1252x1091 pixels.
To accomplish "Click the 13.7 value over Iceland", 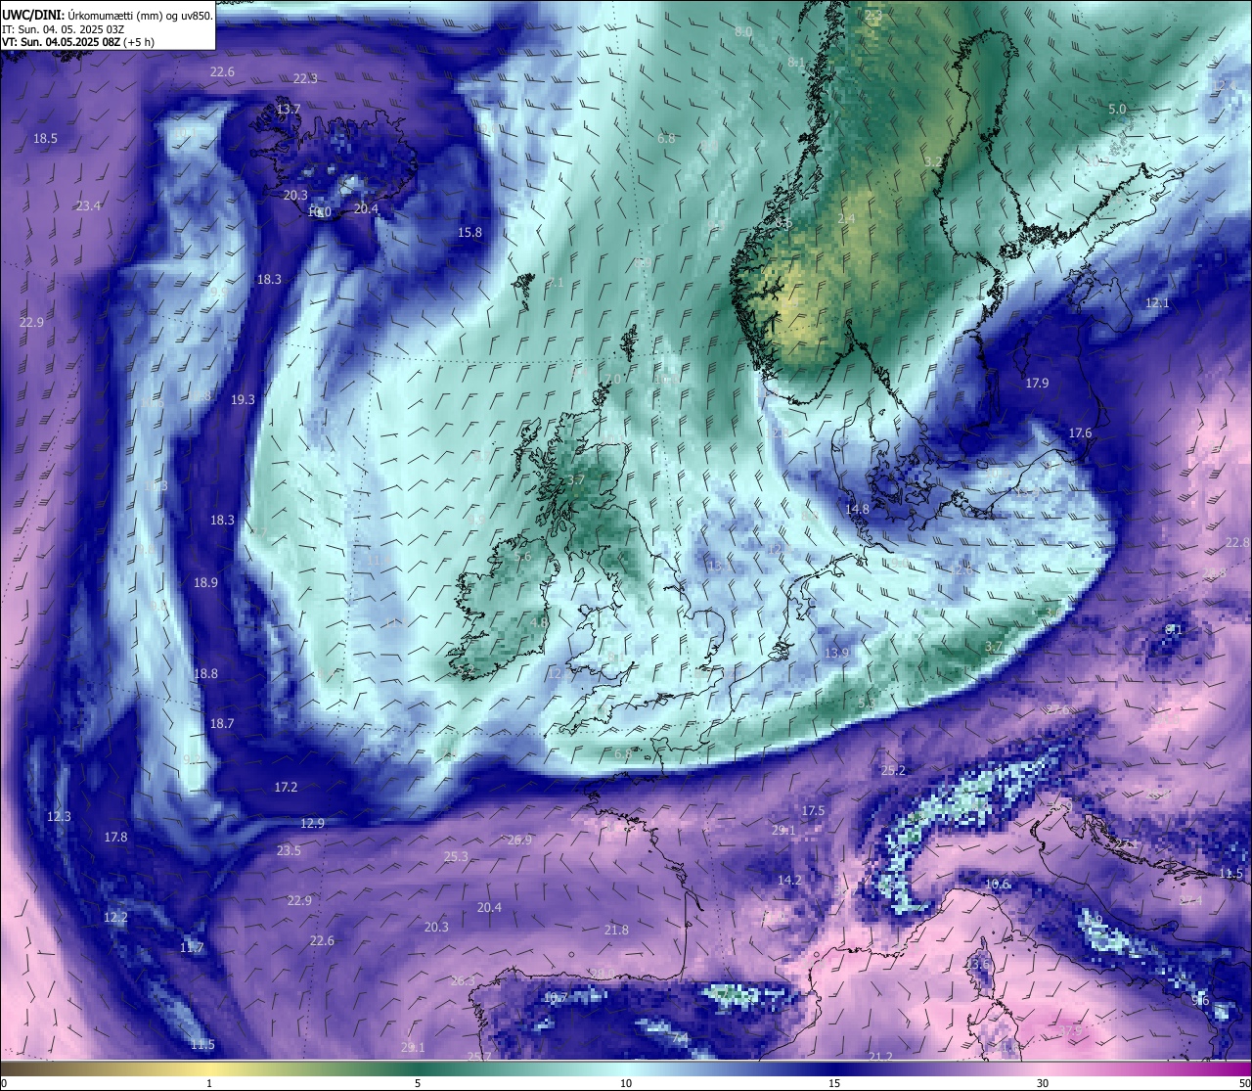I will (288, 109).
